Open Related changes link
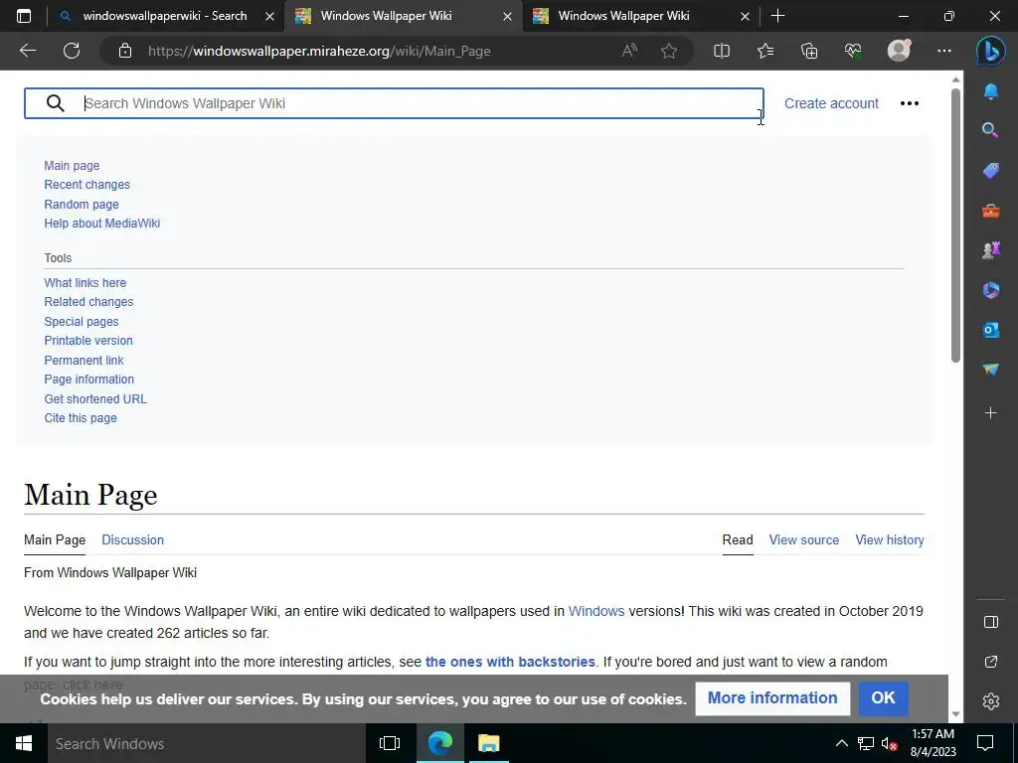 [x=88, y=302]
